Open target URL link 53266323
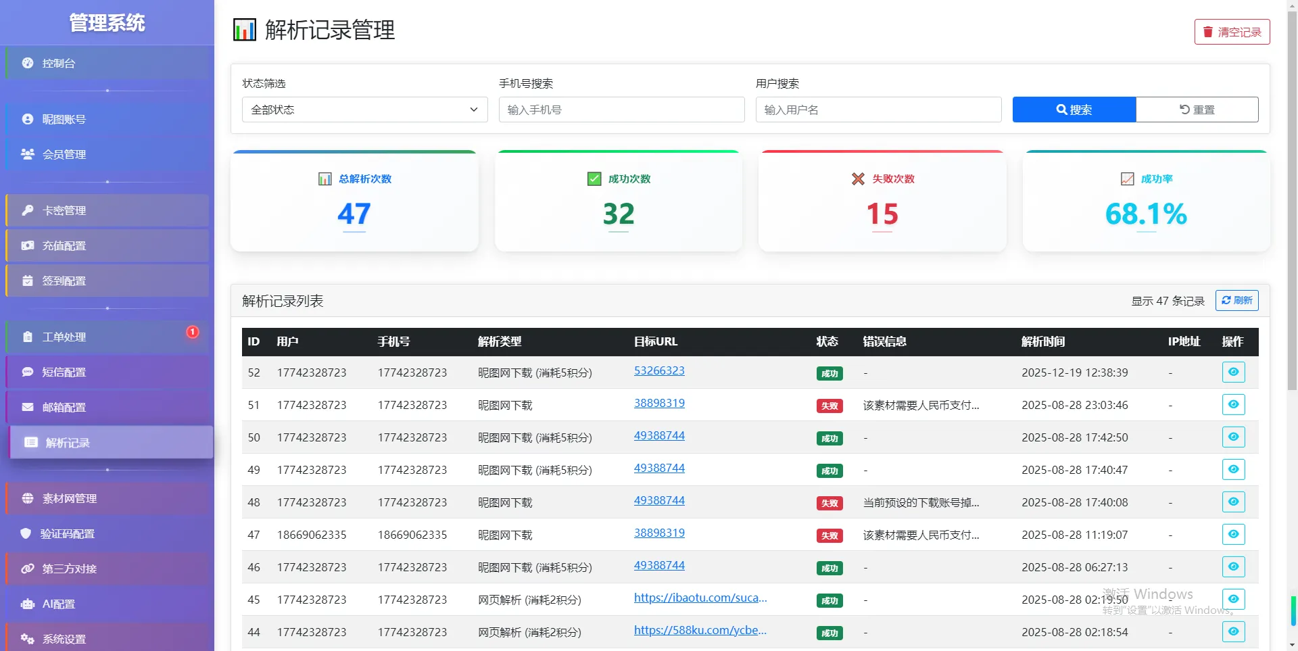 coord(659,370)
